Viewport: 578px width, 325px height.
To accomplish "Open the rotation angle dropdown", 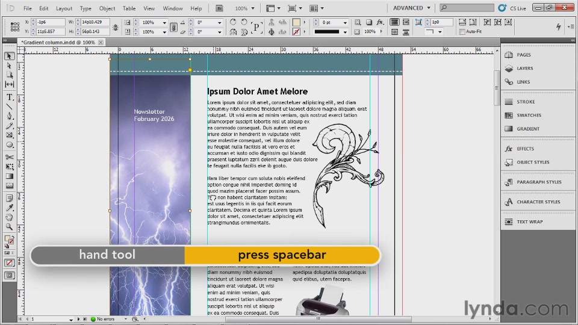I will (x=220, y=22).
